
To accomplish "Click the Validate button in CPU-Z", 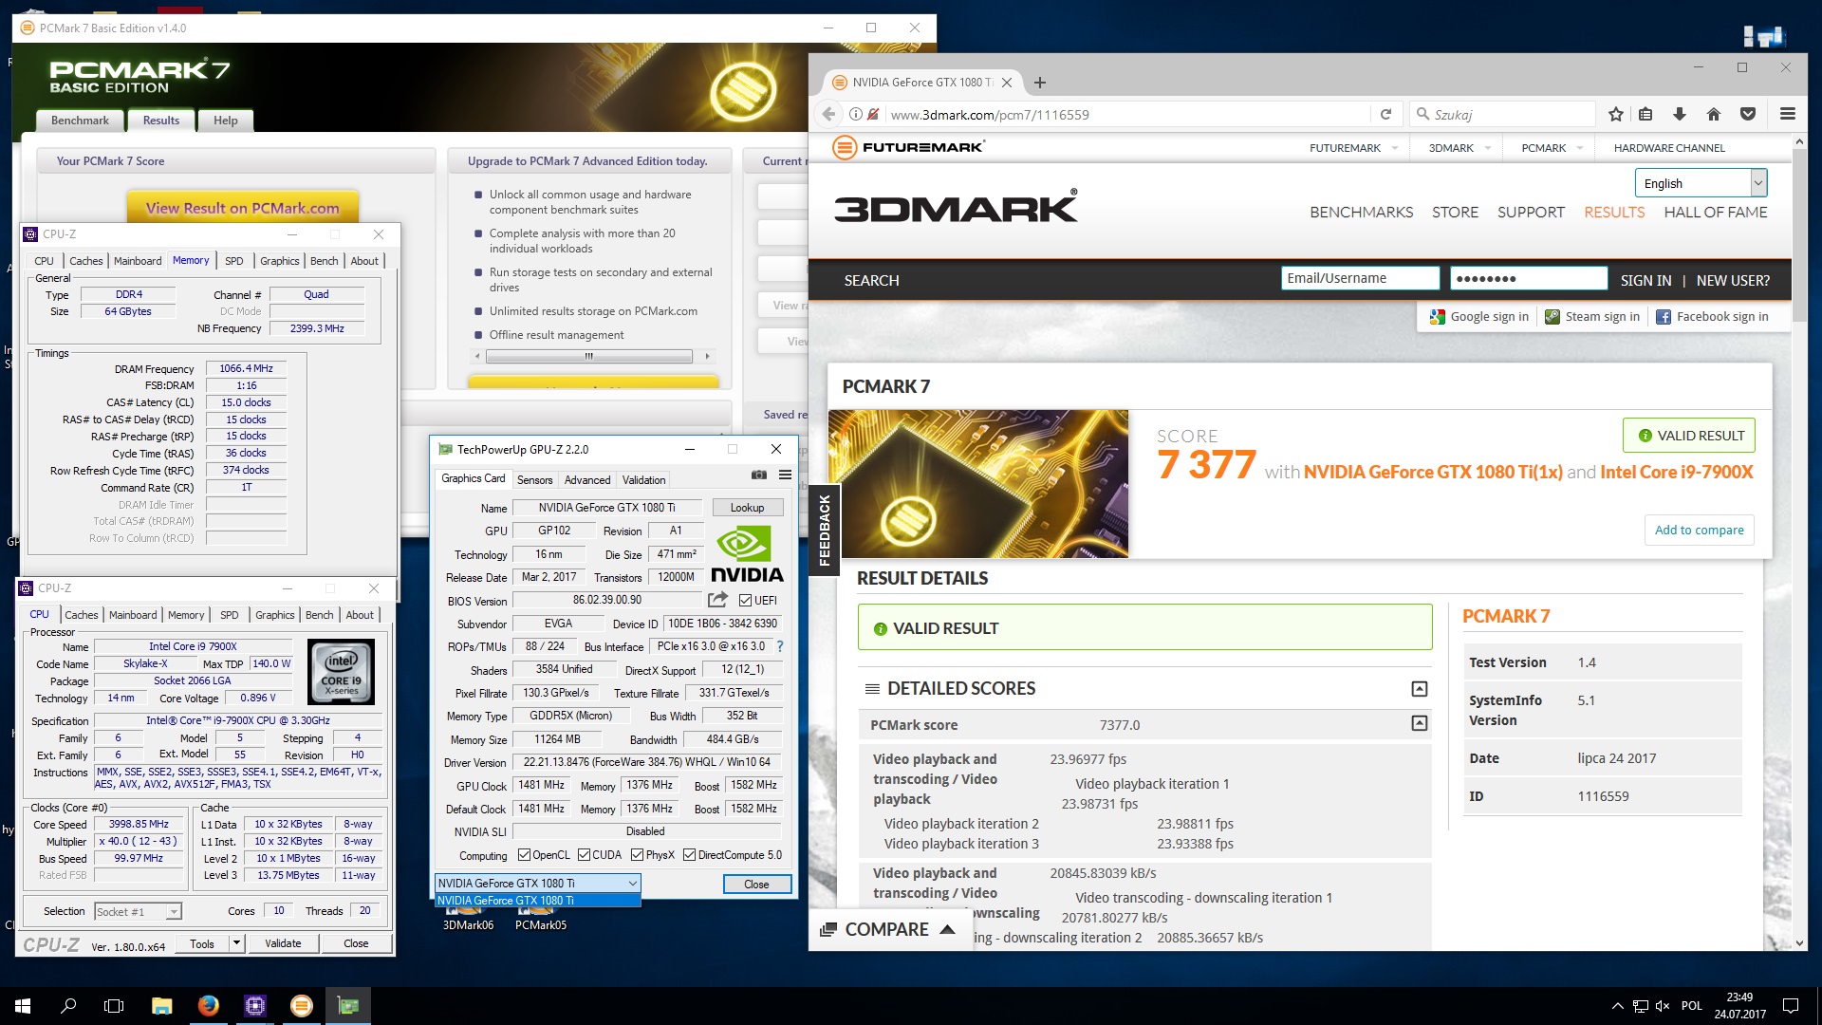I will (283, 943).
